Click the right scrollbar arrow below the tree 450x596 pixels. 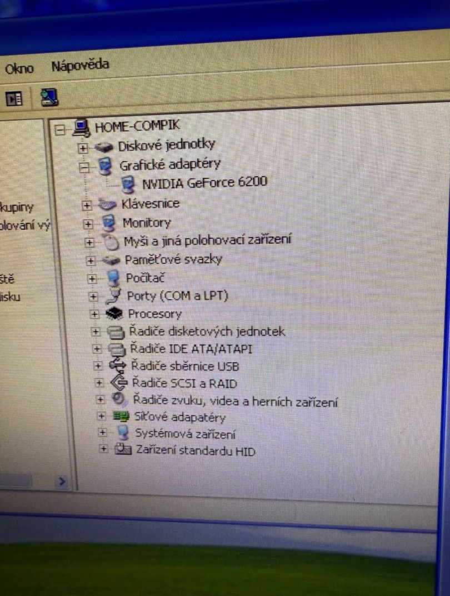[x=62, y=481]
